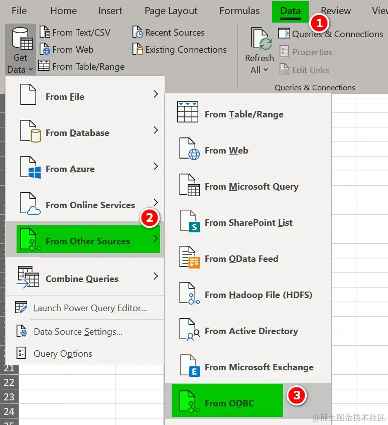Click the Recent Sources label
This screenshot has height=425, width=388.
click(175, 33)
